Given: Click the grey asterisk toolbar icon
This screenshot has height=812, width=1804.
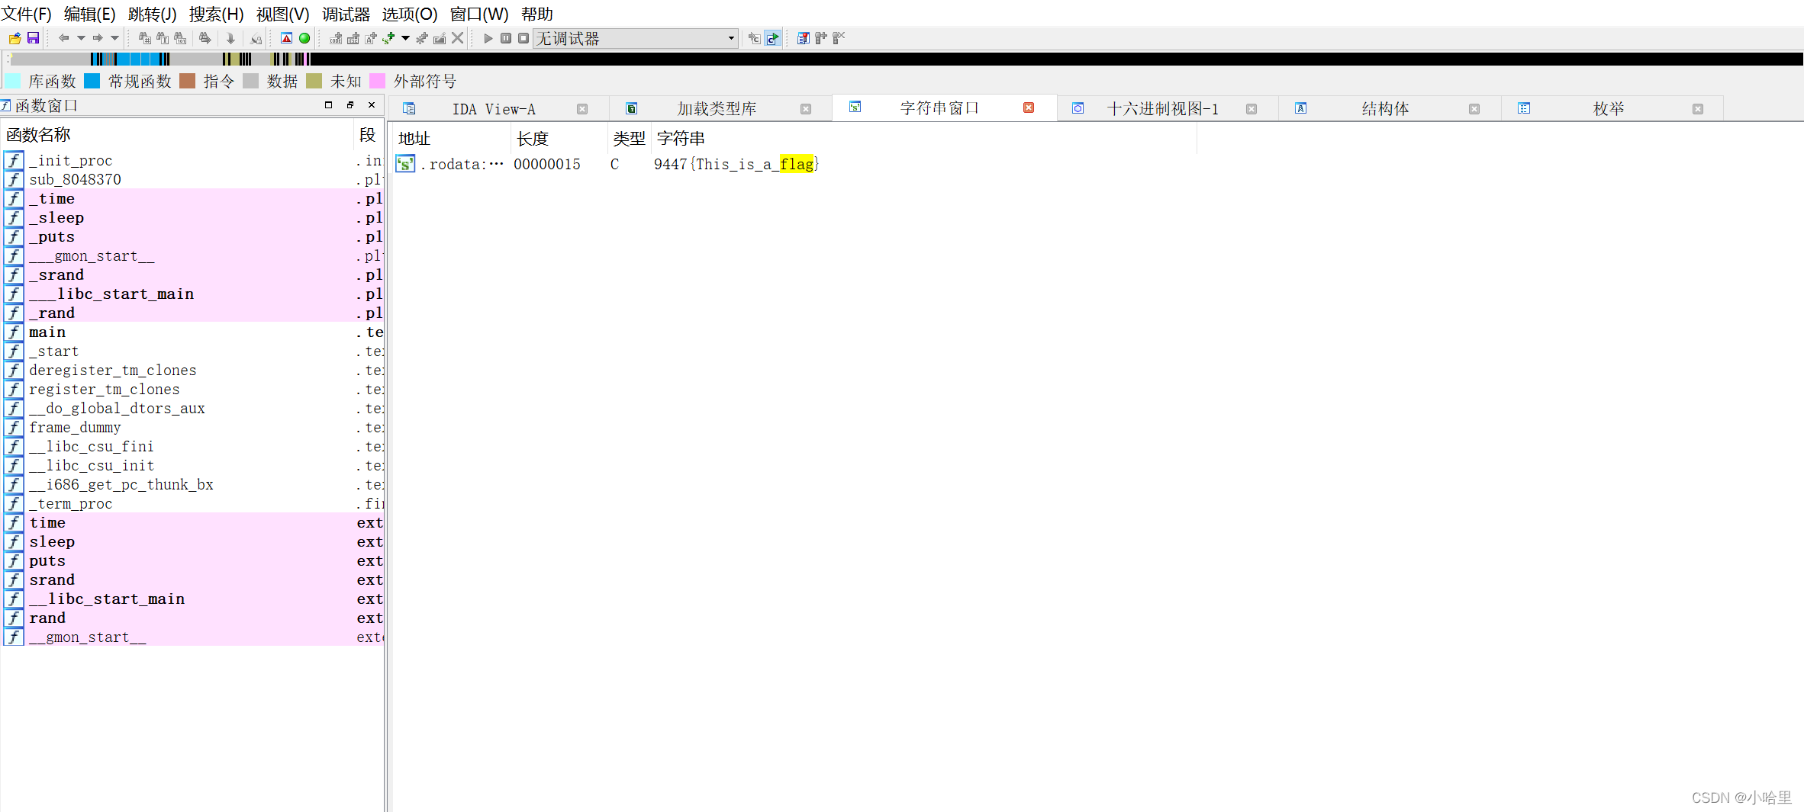Looking at the screenshot, I should (x=422, y=38).
